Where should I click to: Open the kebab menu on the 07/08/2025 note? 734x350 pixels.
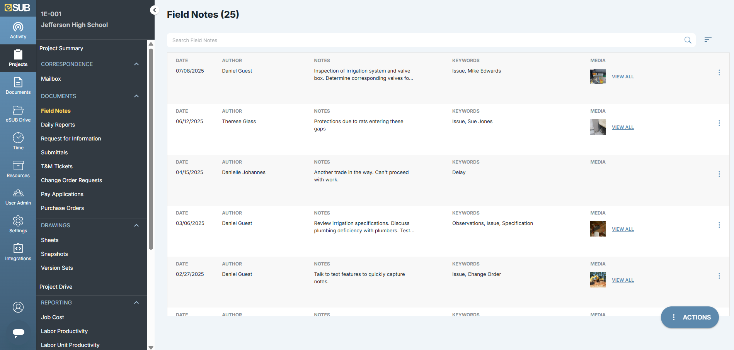(x=719, y=72)
